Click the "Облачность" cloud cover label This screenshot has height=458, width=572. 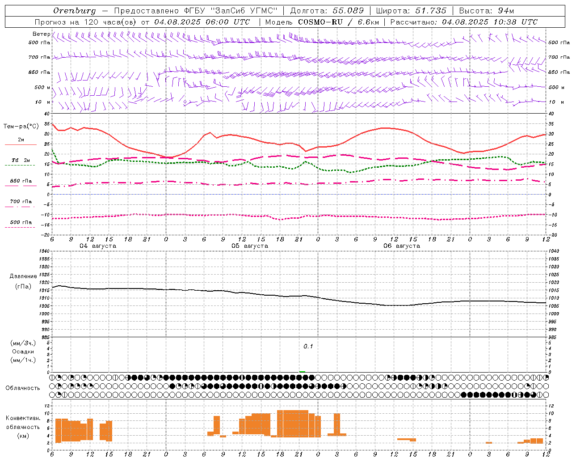pos(23,388)
